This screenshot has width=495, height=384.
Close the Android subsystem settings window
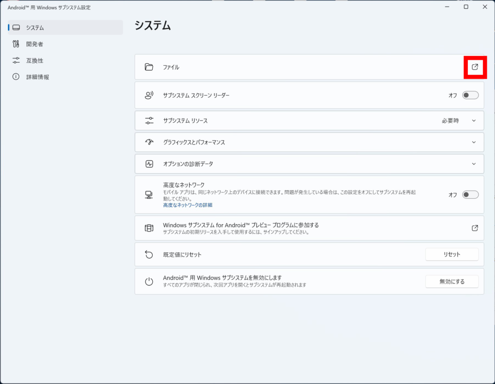(485, 7)
